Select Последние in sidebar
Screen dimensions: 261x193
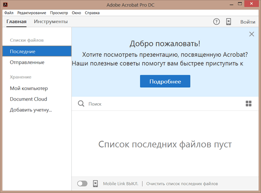pyautogui.click(x=37, y=51)
